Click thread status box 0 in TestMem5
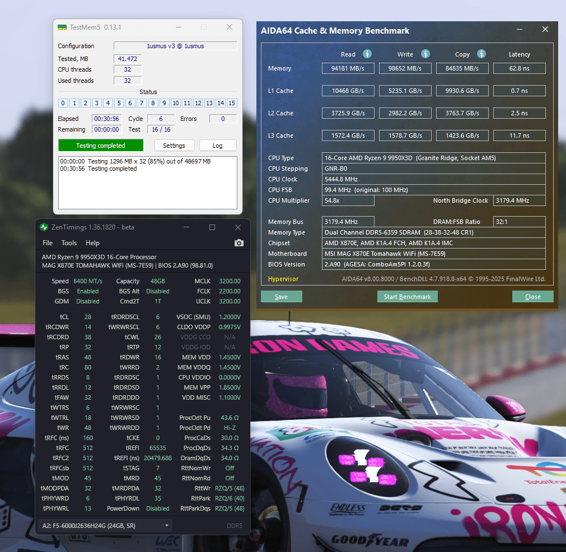 (63, 103)
